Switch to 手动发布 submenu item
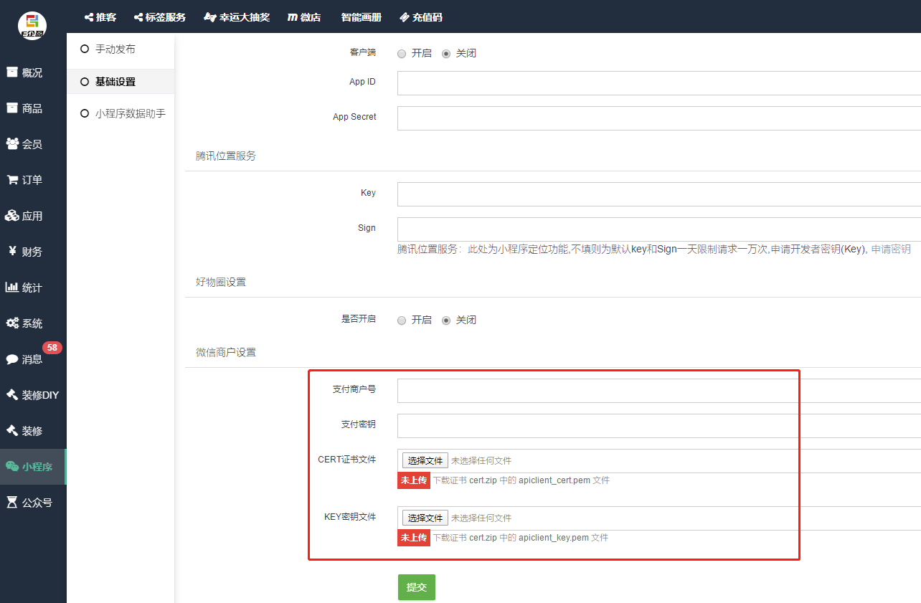This screenshot has width=921, height=603. pos(115,49)
